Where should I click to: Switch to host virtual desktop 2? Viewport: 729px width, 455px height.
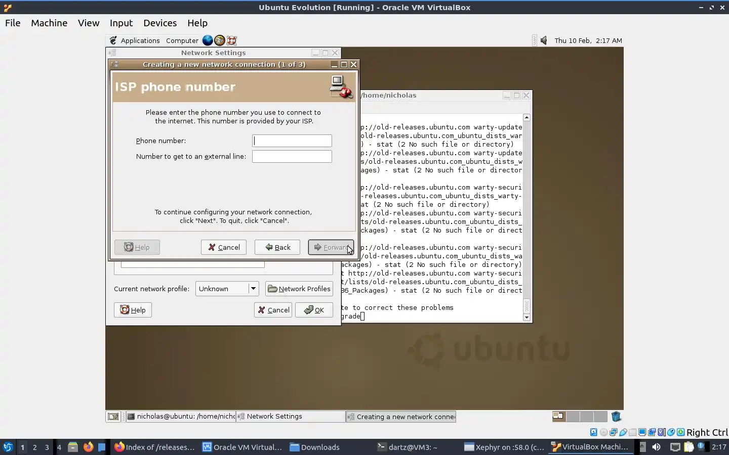(34, 447)
